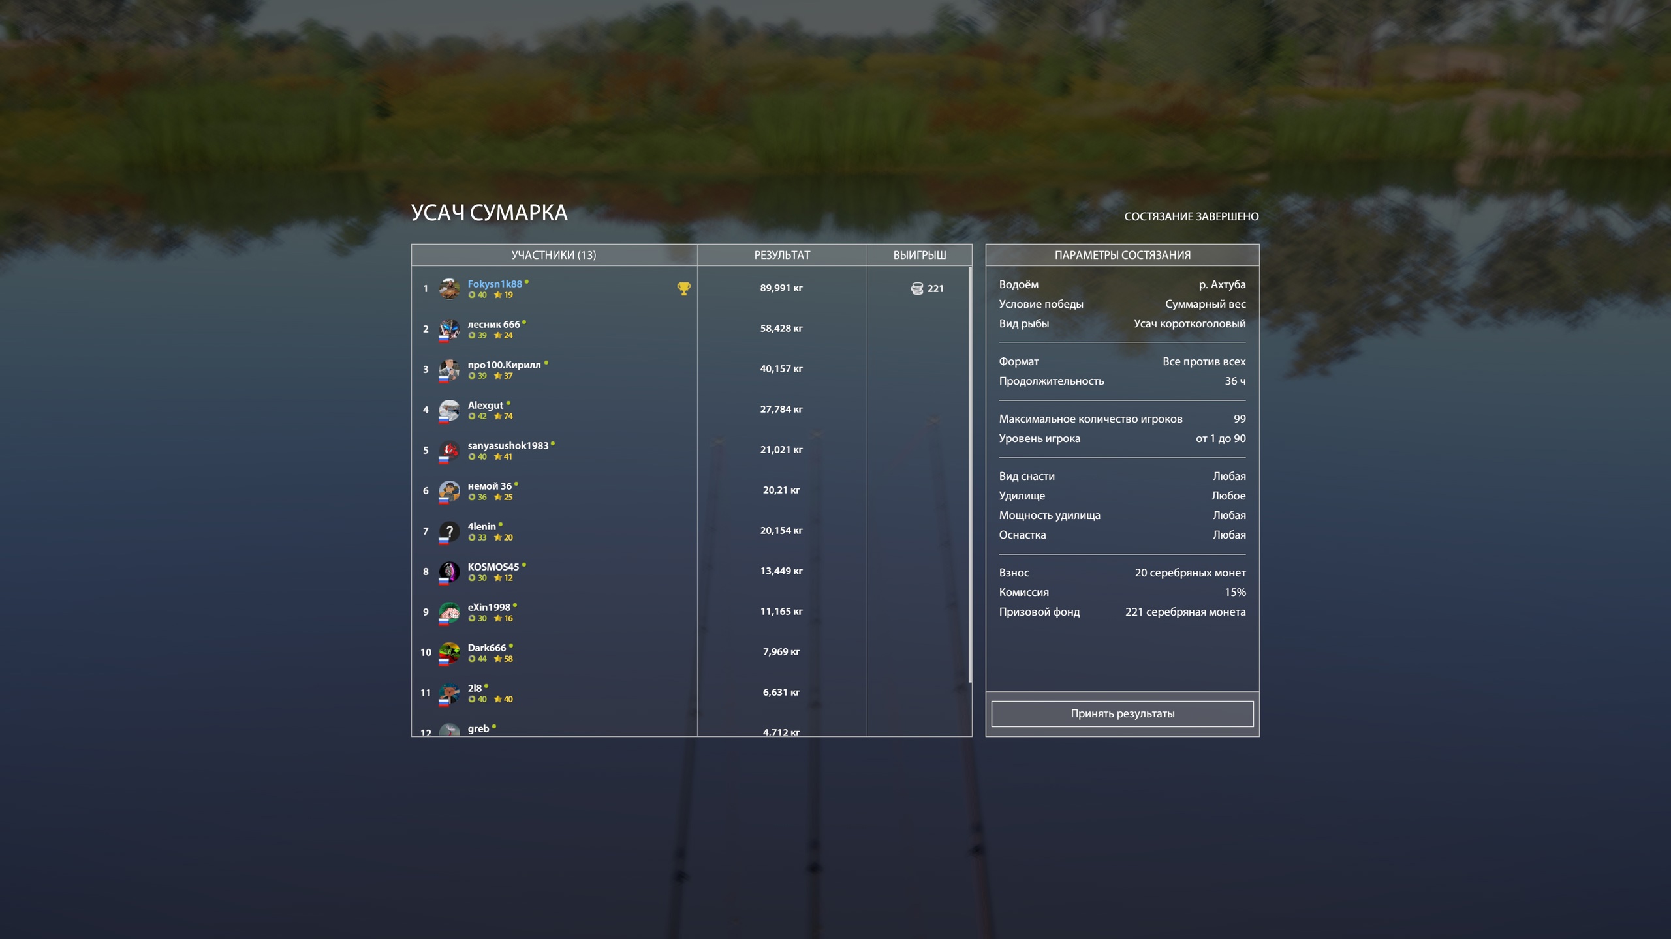
Task: Click the green online dot next to eXin1998
Action: [x=515, y=605]
